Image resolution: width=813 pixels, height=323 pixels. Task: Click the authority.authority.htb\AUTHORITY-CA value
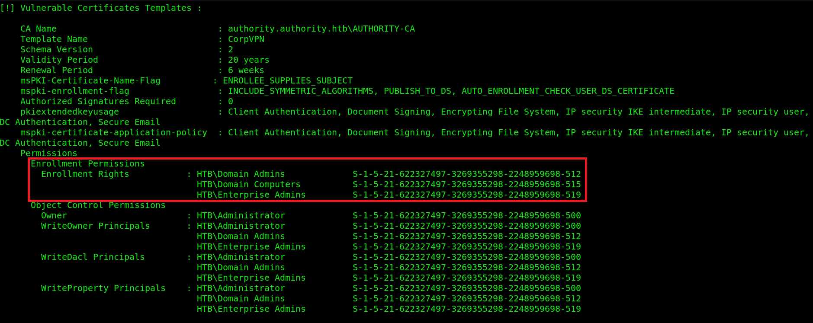[321, 29]
